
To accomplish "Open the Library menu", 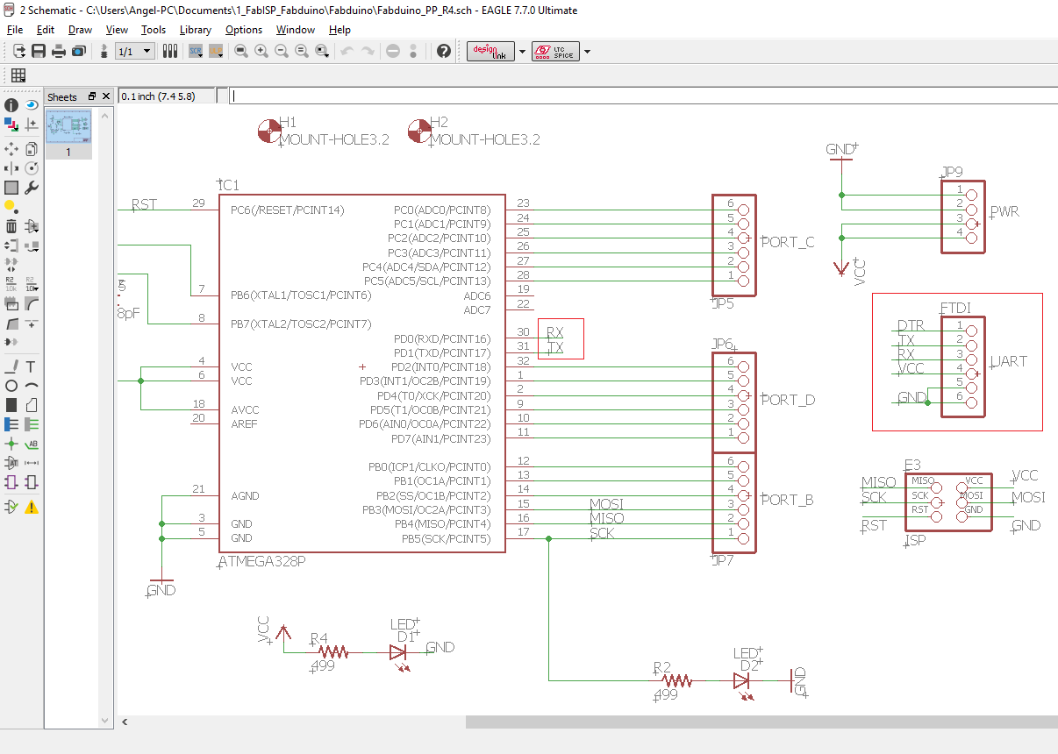I will 195,29.
